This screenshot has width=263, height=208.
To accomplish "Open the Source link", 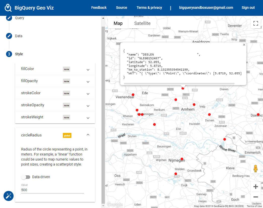I will click(121, 8).
